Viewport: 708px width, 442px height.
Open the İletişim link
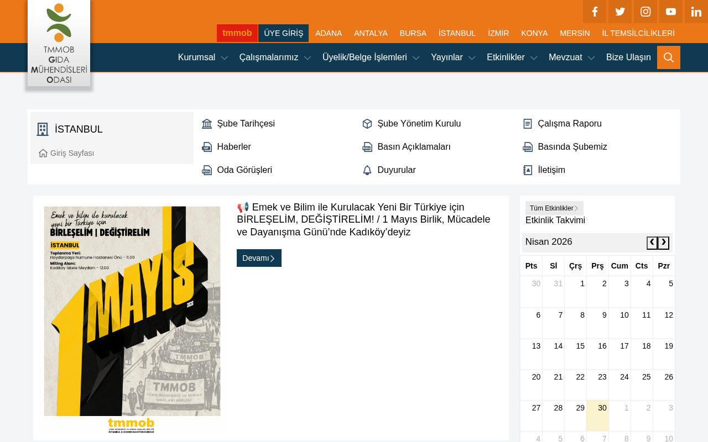coord(551,170)
